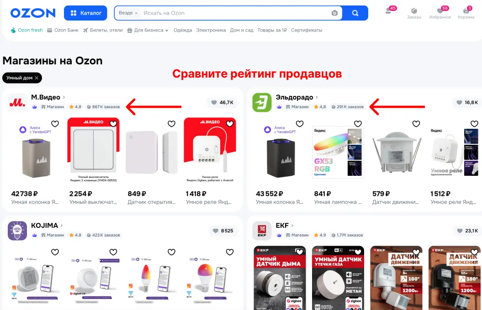
Task: Open the М.Видео store via chevron
Action: [x=64, y=97]
